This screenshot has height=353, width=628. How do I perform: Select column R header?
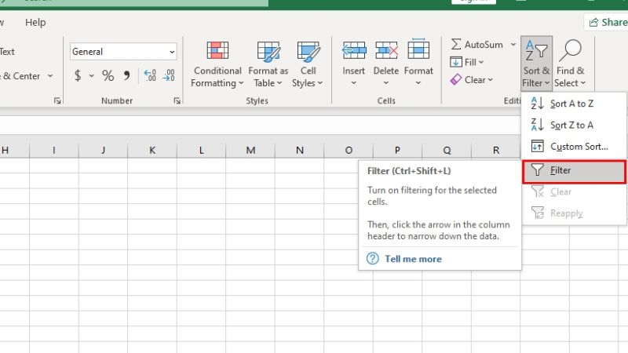(496, 150)
